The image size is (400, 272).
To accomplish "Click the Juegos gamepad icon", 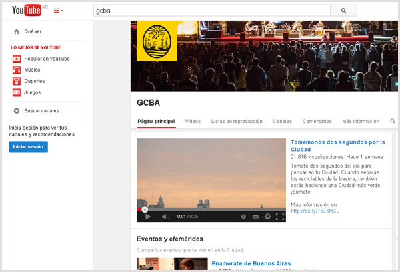I will 17,92.
